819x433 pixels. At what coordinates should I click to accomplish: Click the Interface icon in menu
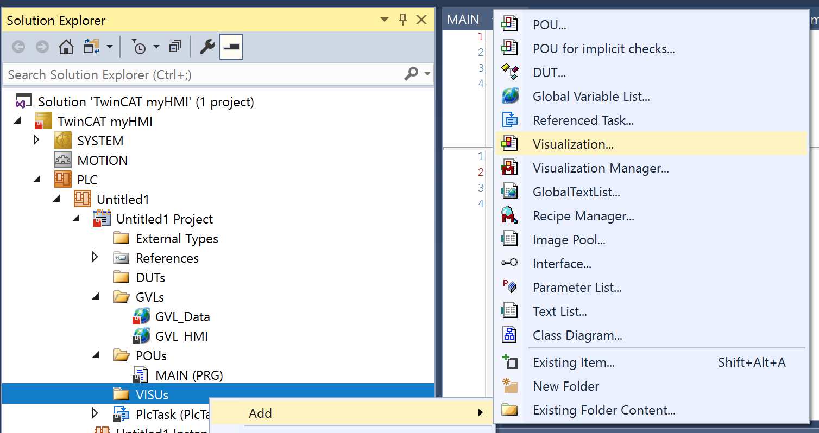509,263
